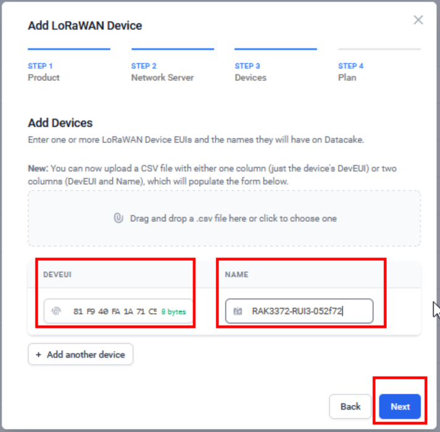The height and width of the screenshot is (432, 440).
Task: Click the fingerprint icon in the DevEUI field
Action: [56, 311]
